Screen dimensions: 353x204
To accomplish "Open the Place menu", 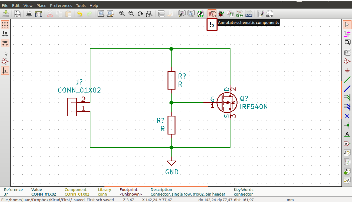I will pyautogui.click(x=41, y=5).
